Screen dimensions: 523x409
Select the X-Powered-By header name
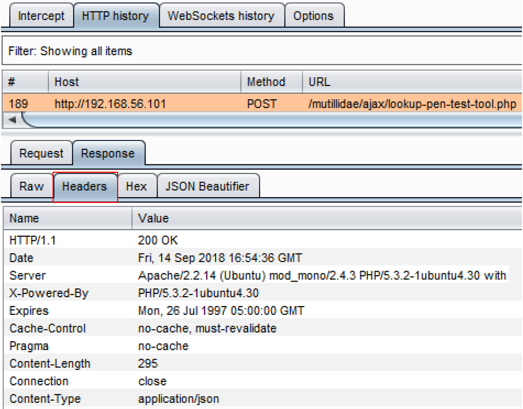click(49, 293)
